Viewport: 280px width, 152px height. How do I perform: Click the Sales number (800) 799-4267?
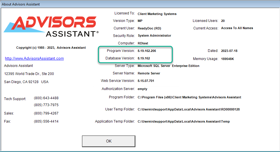pos(46,113)
